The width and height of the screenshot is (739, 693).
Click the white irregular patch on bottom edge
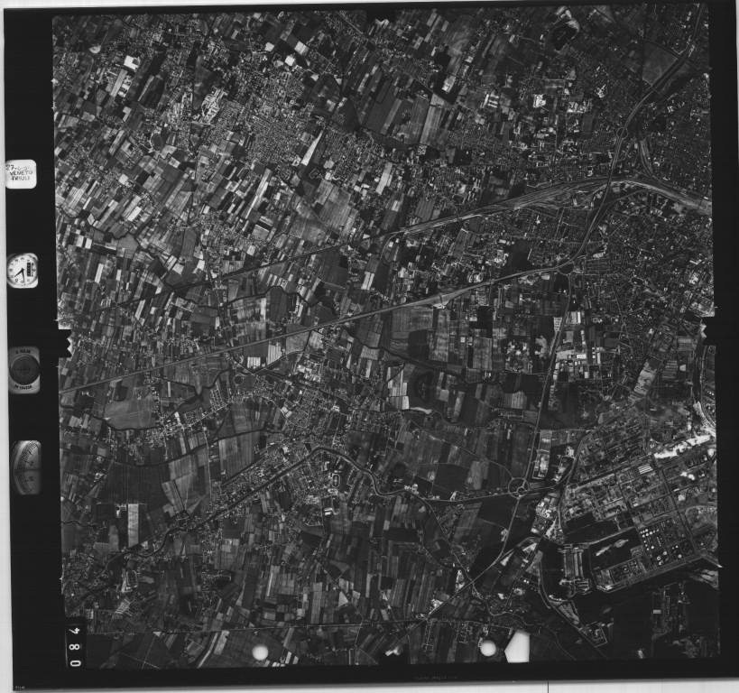[x=518, y=646]
